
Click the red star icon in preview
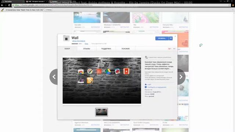coord(126,71)
